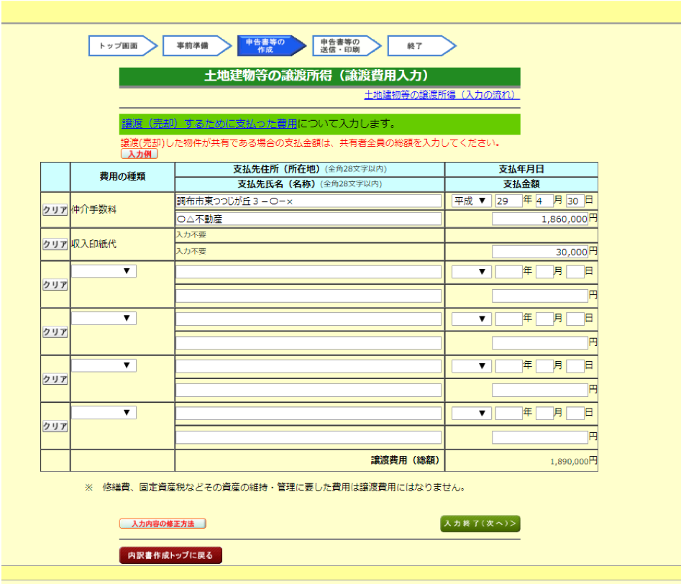681x584 pixels.
Task: Open the 土地建物等の譲渡所得（入力の流れ）link
Action: click(x=442, y=96)
